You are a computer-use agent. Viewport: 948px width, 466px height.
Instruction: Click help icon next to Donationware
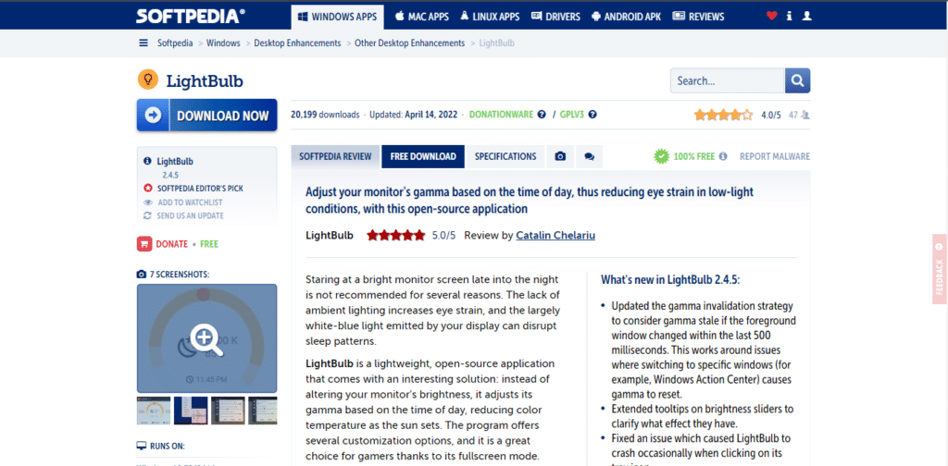point(542,115)
